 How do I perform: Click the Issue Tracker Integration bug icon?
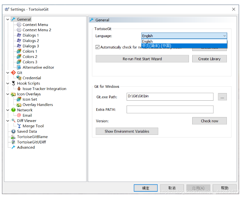(19, 88)
